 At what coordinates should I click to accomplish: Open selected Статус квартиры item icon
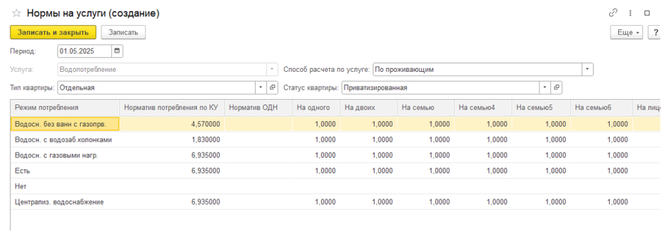[557, 87]
